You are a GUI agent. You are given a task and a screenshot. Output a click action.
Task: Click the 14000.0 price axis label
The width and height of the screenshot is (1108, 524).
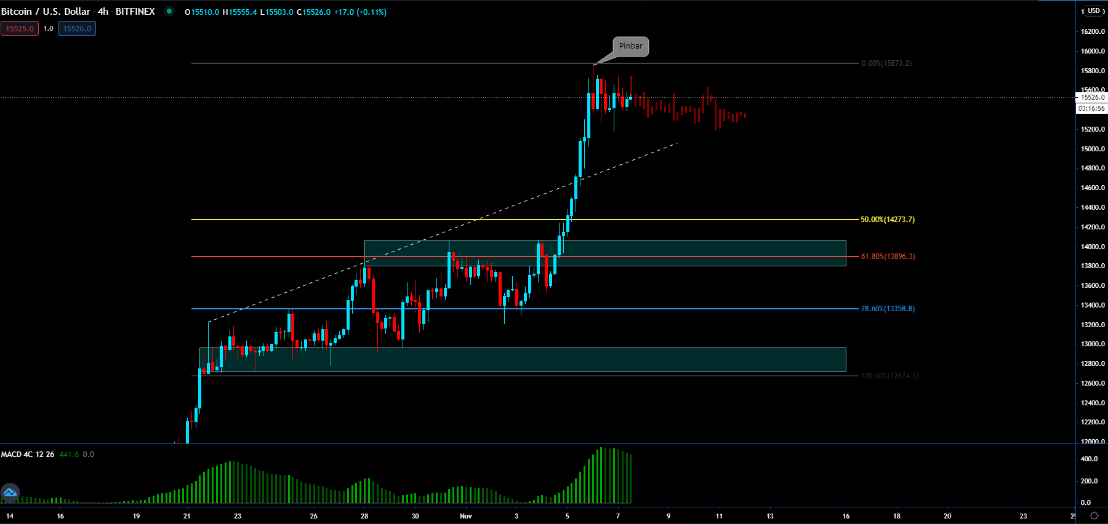1093,247
